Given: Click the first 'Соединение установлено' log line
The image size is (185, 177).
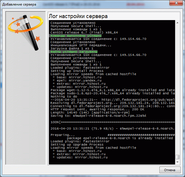Looking at the screenshot, I should [73, 23].
